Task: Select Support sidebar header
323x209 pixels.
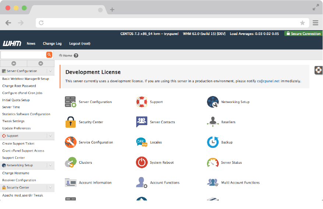Action: tap(27, 136)
